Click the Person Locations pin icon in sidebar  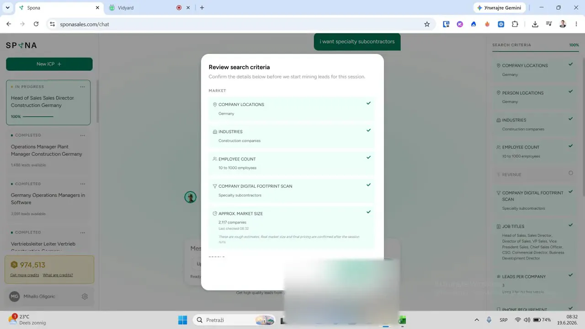499,93
